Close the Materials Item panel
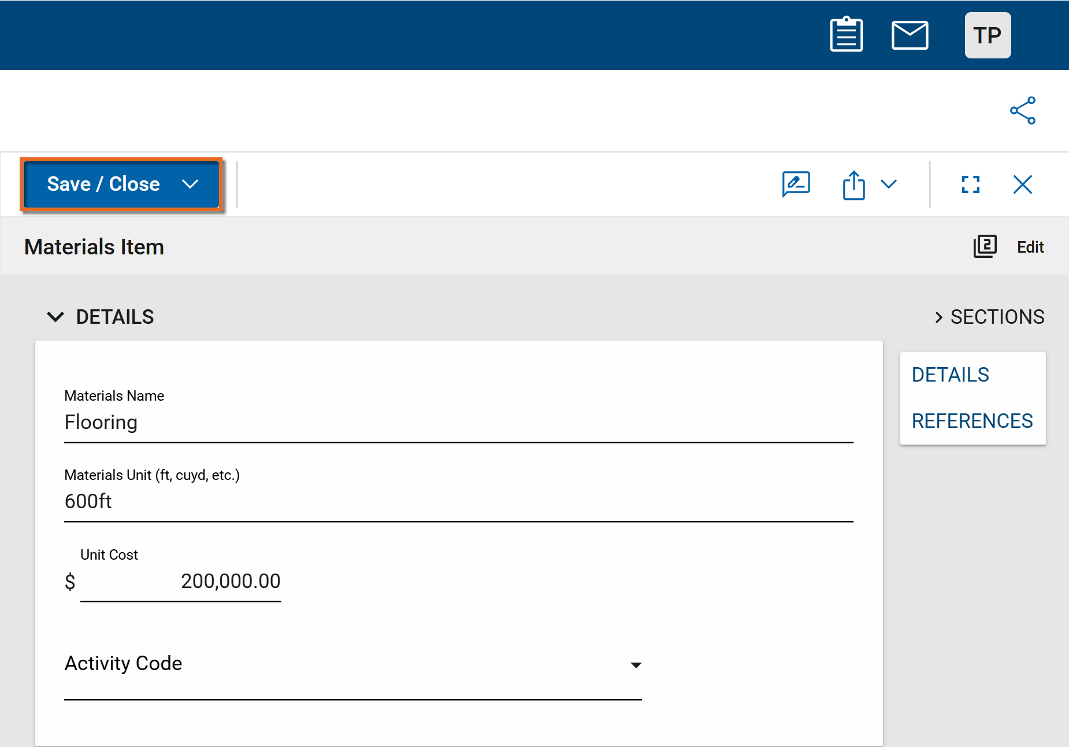This screenshot has width=1069, height=747. [1022, 184]
